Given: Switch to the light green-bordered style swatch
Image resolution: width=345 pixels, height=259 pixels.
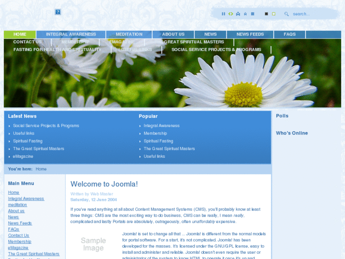Looking at the screenshot, I should (273, 14).
